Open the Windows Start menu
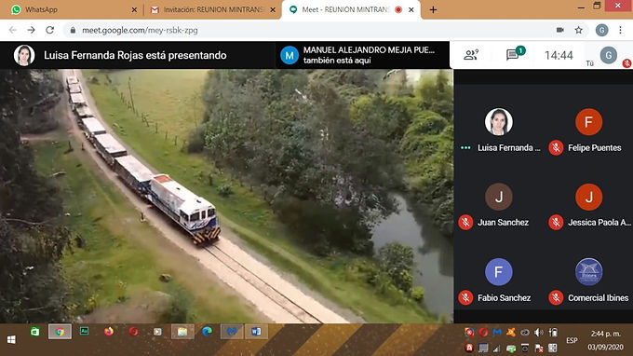Viewport: 633px width, 356px height. [11, 339]
